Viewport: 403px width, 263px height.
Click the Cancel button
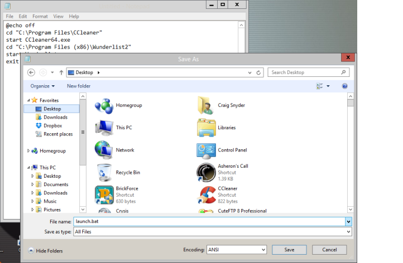click(x=329, y=250)
